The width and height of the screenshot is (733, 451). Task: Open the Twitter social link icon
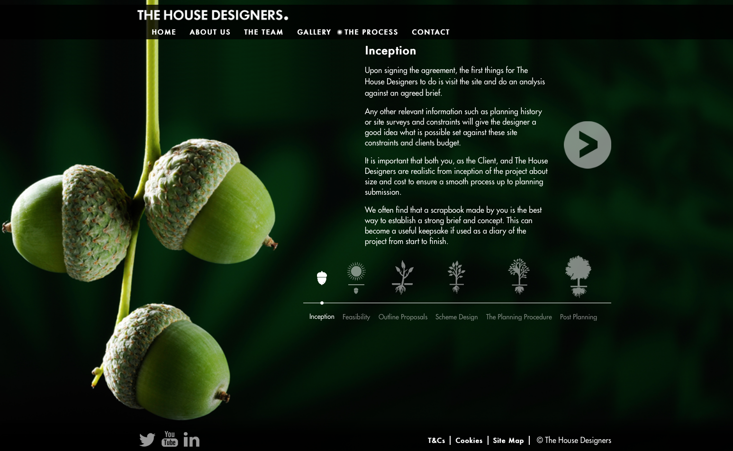tap(147, 440)
